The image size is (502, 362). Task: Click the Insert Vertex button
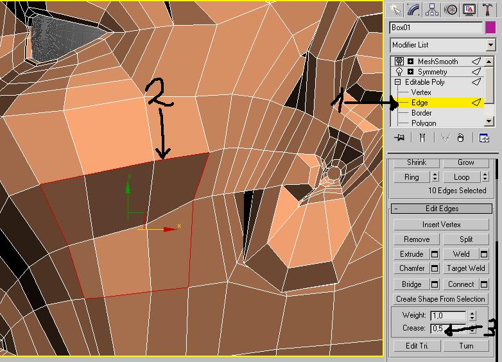[441, 225]
